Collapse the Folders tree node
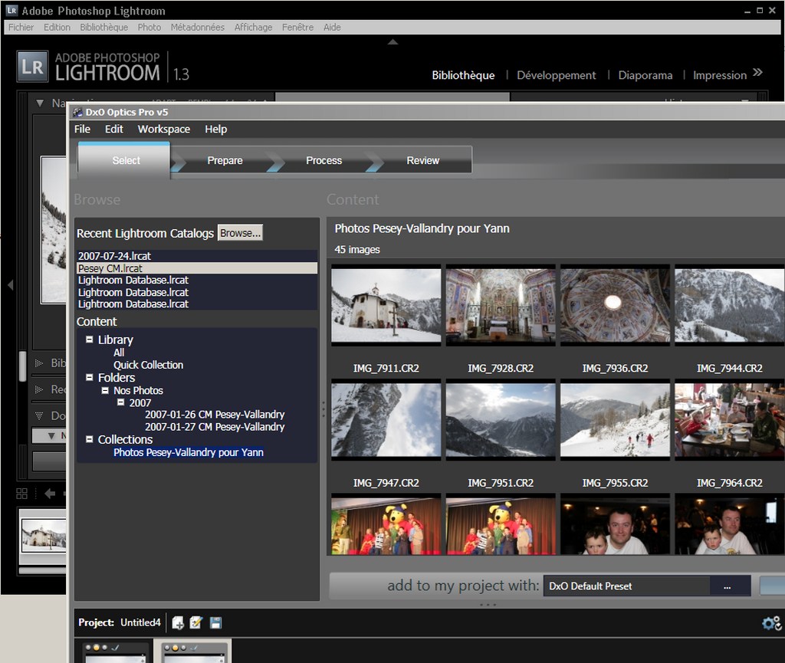 coord(89,377)
